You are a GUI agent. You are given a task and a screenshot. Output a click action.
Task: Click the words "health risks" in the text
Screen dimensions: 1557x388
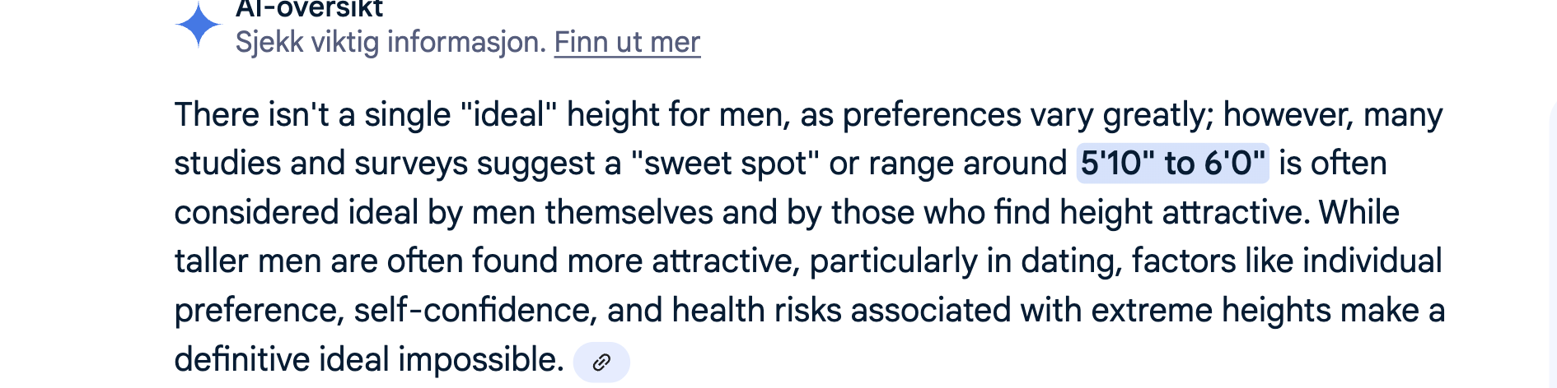pyautogui.click(x=756, y=311)
